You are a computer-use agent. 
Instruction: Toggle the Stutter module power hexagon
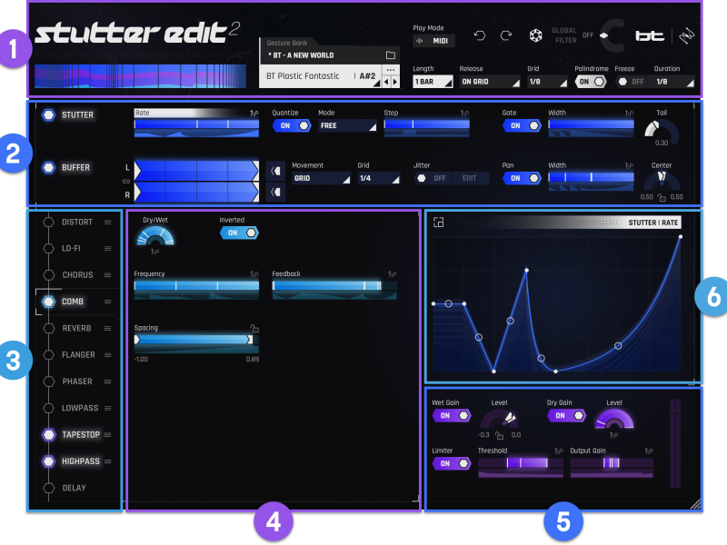pyautogui.click(x=49, y=115)
